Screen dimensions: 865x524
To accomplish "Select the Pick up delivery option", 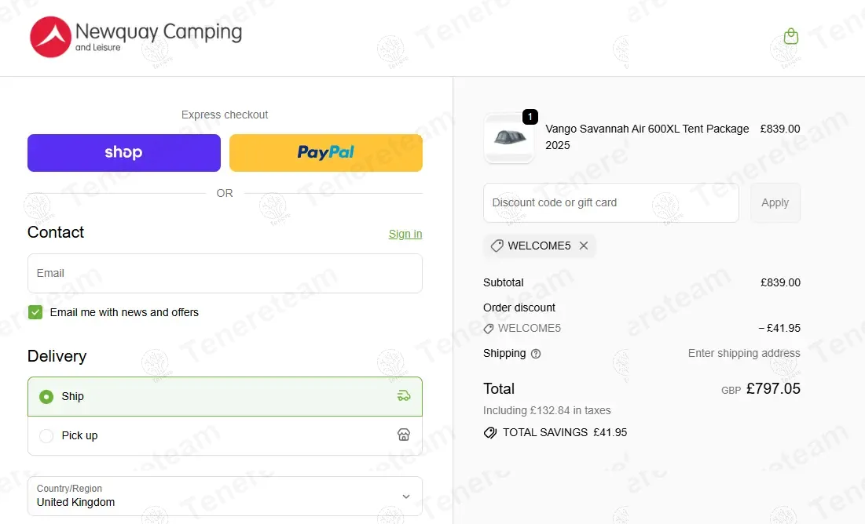I will pyautogui.click(x=46, y=436).
